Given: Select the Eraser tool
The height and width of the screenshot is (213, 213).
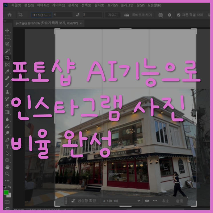Looking at the screenshot, I should [x=7, y=105].
